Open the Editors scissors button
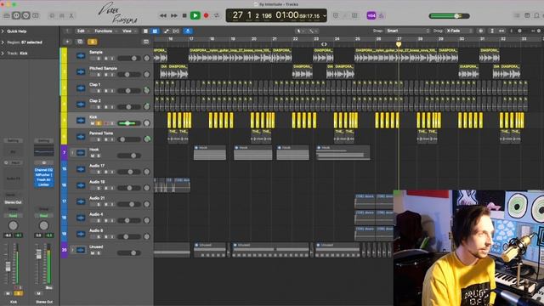The height and width of the screenshot is (306, 544). coord(71,15)
